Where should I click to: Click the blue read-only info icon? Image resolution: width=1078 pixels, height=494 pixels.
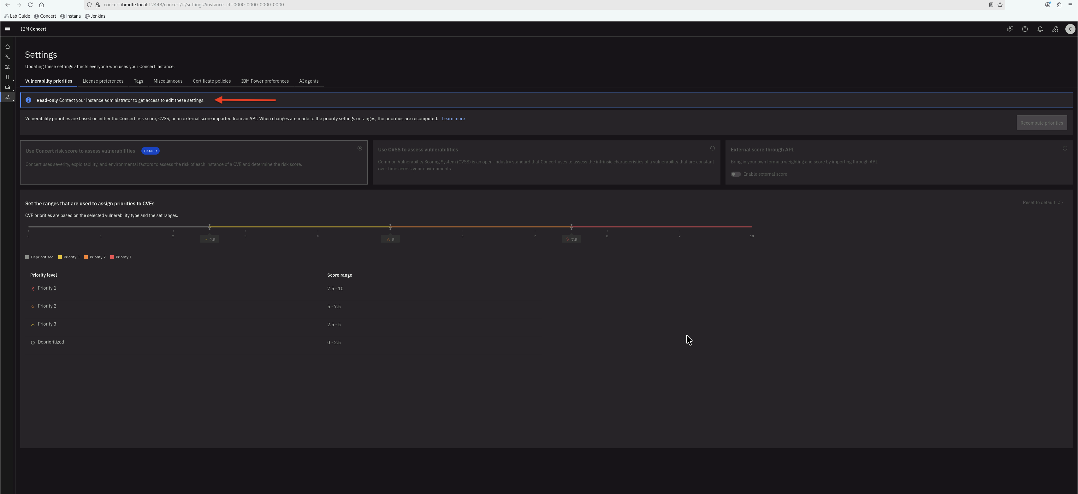(28, 100)
